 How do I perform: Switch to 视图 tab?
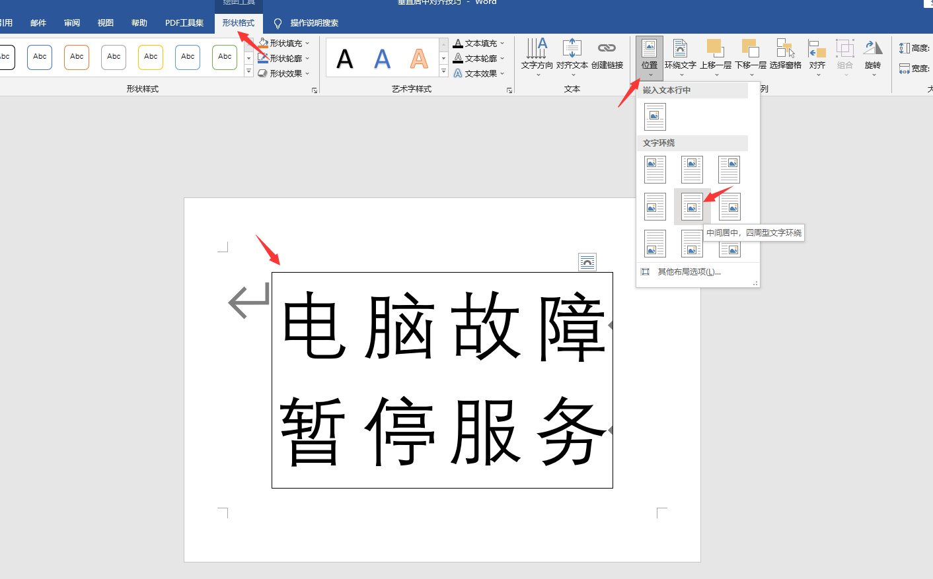[x=106, y=23]
